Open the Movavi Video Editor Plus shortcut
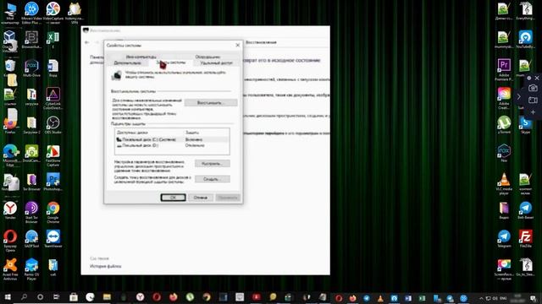This screenshot has width=542, height=304. point(31,14)
